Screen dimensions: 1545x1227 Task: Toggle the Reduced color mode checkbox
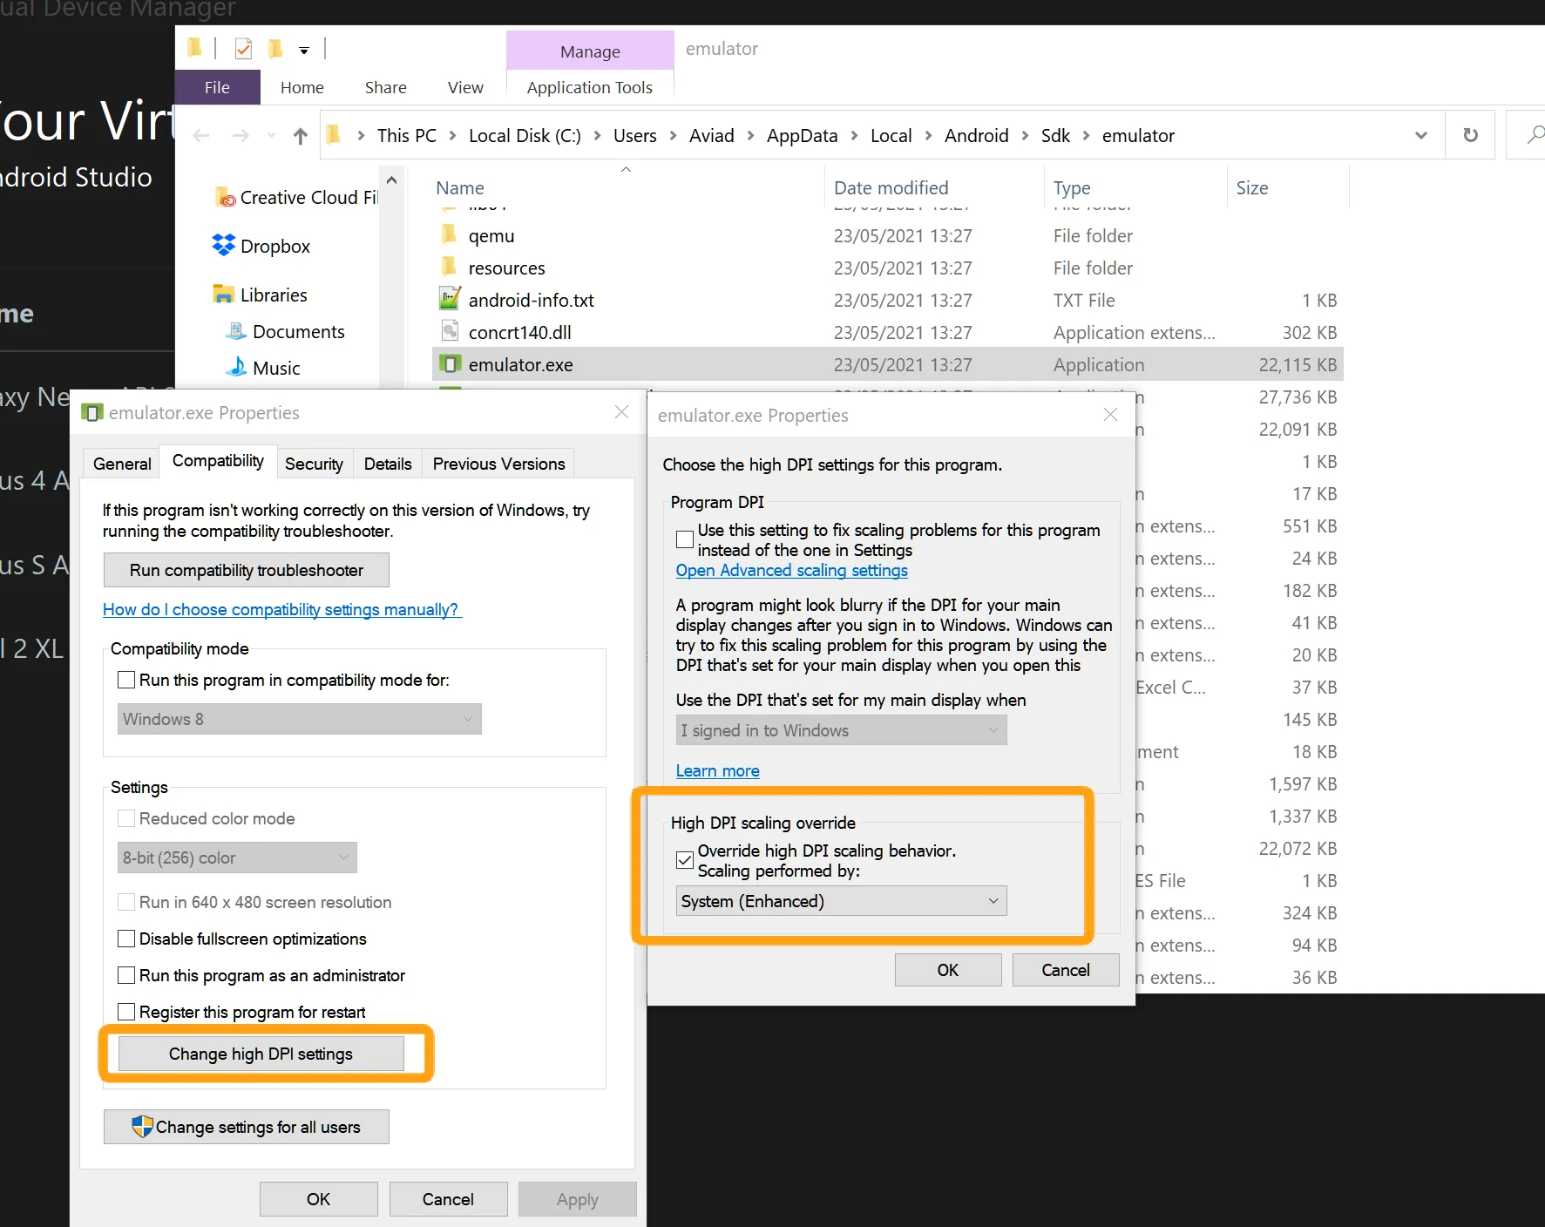pos(126,818)
